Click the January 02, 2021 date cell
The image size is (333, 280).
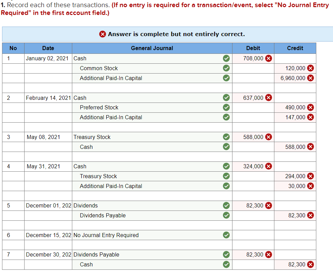coord(48,58)
